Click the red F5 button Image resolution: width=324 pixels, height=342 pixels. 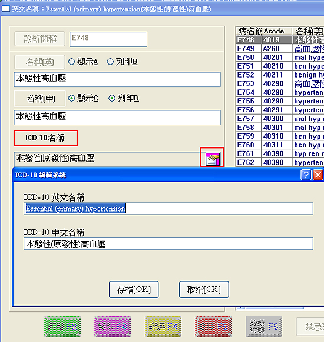213,327
